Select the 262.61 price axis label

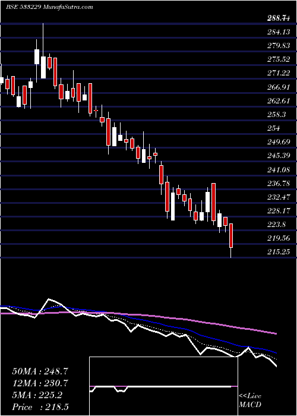coord(278,101)
